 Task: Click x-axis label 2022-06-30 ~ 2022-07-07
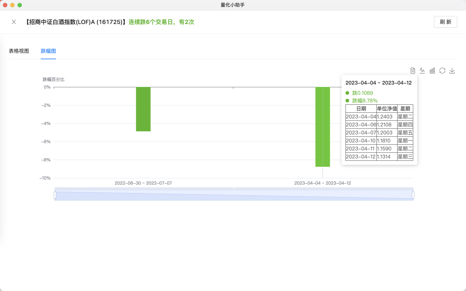143,183
